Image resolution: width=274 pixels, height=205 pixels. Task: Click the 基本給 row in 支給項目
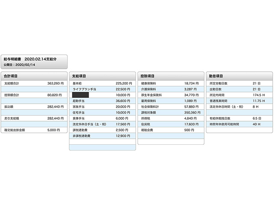point(102,83)
